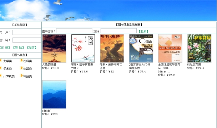Click the 暖暖（饶子祭最新力著）title text
The image size is (217, 128).
[82, 66]
